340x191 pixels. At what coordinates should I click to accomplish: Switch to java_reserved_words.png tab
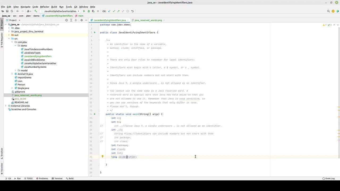pyautogui.click(x=148, y=20)
